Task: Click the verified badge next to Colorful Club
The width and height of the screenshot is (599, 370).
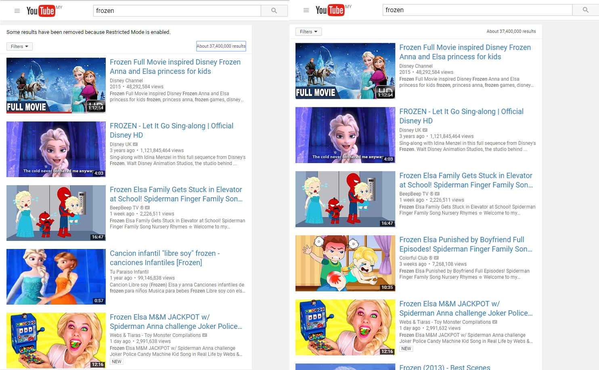Action: tap(436, 258)
